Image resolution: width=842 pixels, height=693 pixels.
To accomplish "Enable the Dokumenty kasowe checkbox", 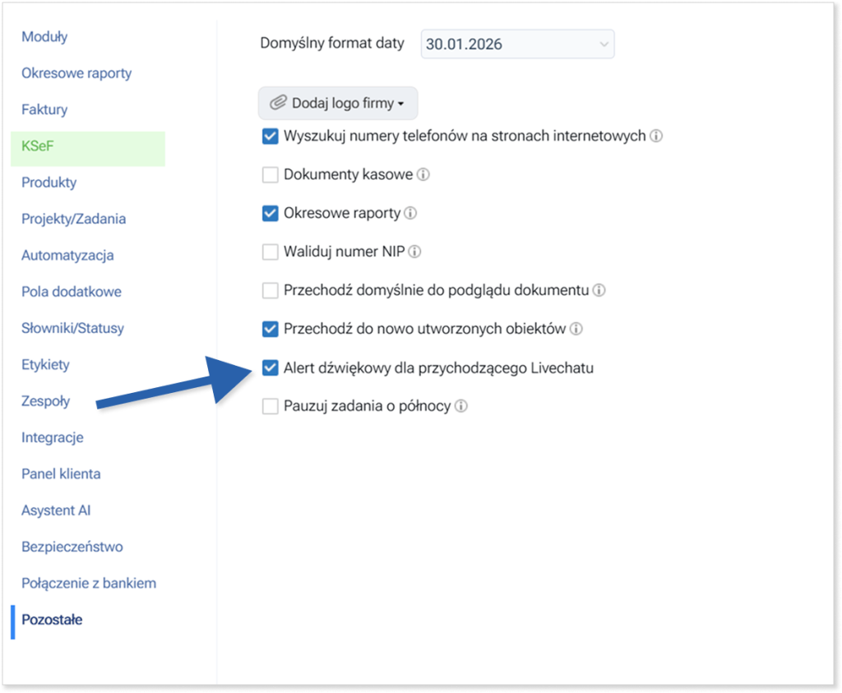I will (271, 175).
